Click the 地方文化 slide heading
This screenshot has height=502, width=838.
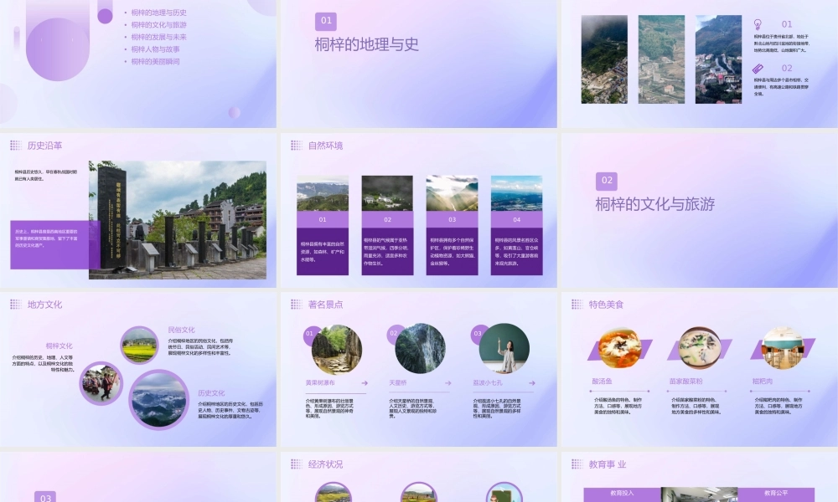coord(45,305)
